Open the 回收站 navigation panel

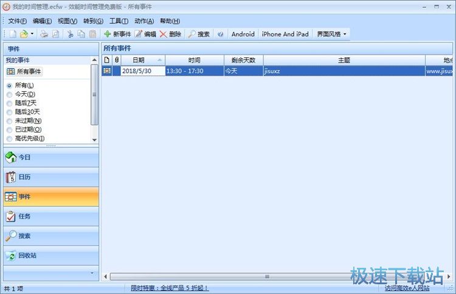[51, 256]
